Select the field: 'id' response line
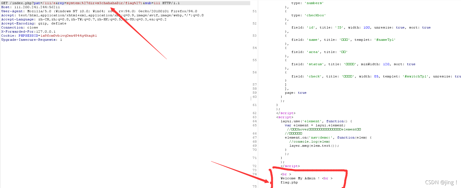This screenshot has height=188, width=461. coord(361,27)
